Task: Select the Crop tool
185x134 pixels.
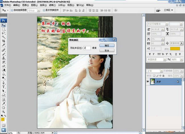Action: point(4,41)
